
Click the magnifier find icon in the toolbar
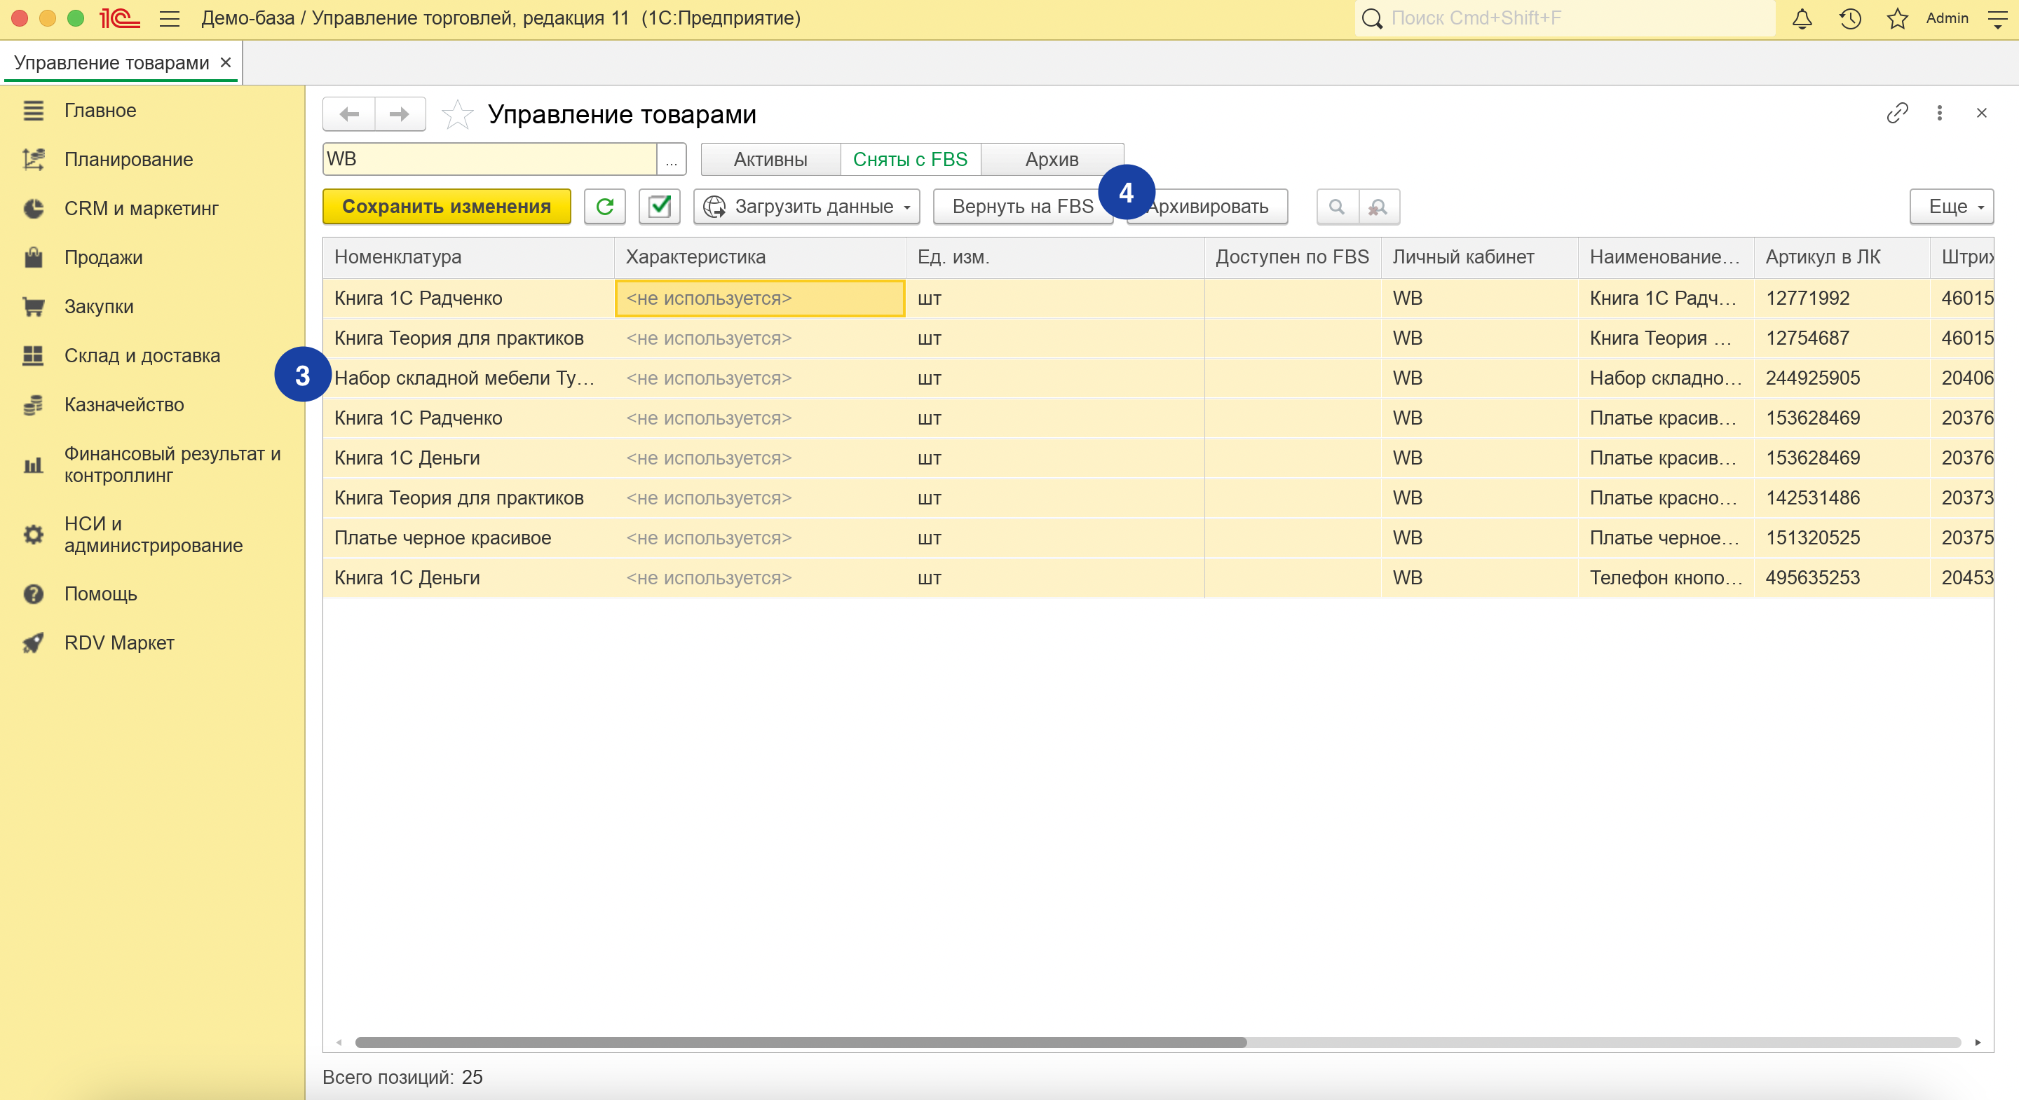point(1337,206)
